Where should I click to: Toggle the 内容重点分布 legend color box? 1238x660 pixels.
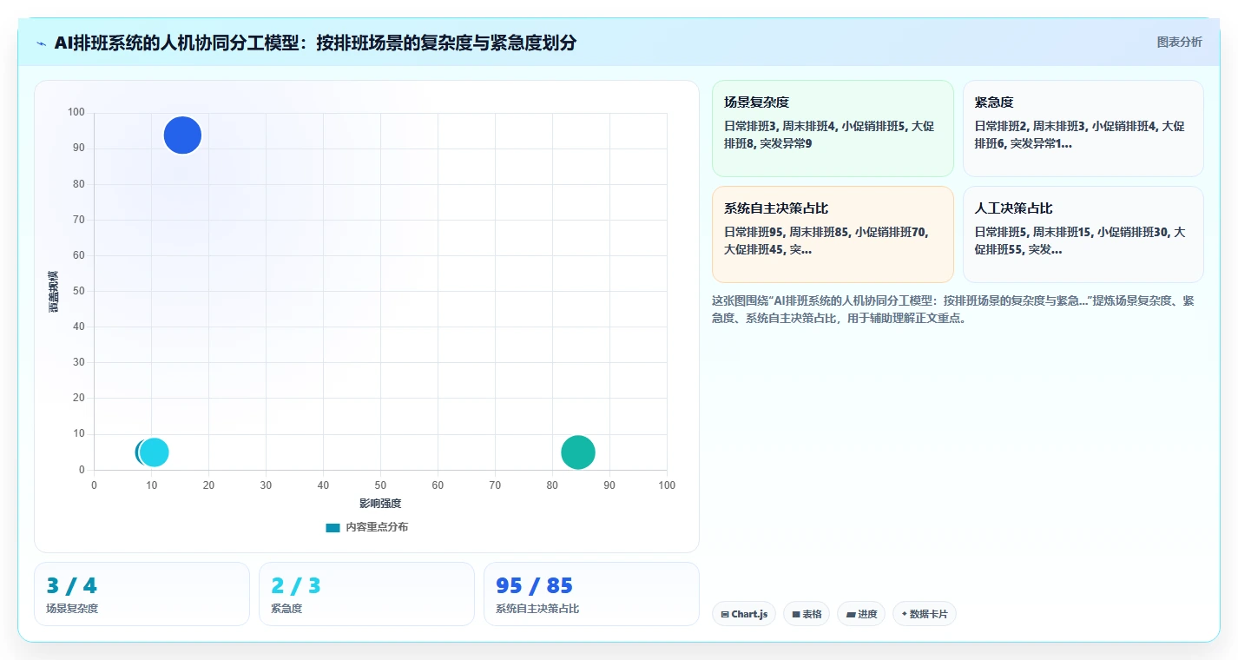coord(333,527)
